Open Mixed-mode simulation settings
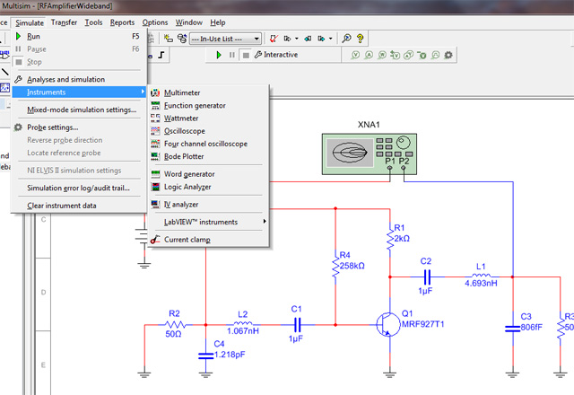Viewport: 574px width, 395px height. point(79,110)
